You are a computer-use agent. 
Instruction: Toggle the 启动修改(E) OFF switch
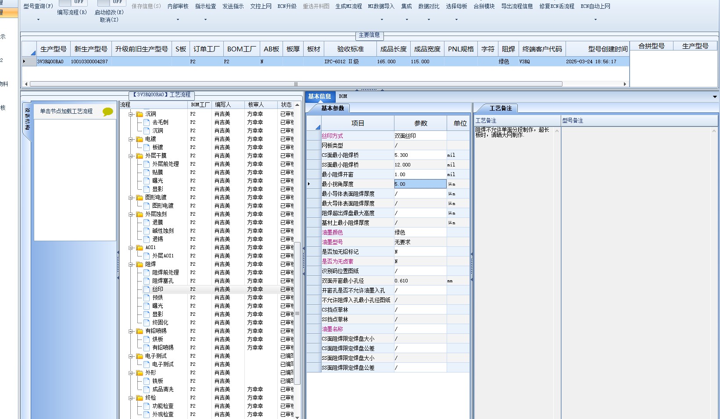click(111, 3)
